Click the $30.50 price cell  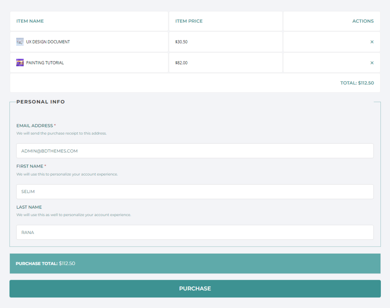tap(181, 42)
